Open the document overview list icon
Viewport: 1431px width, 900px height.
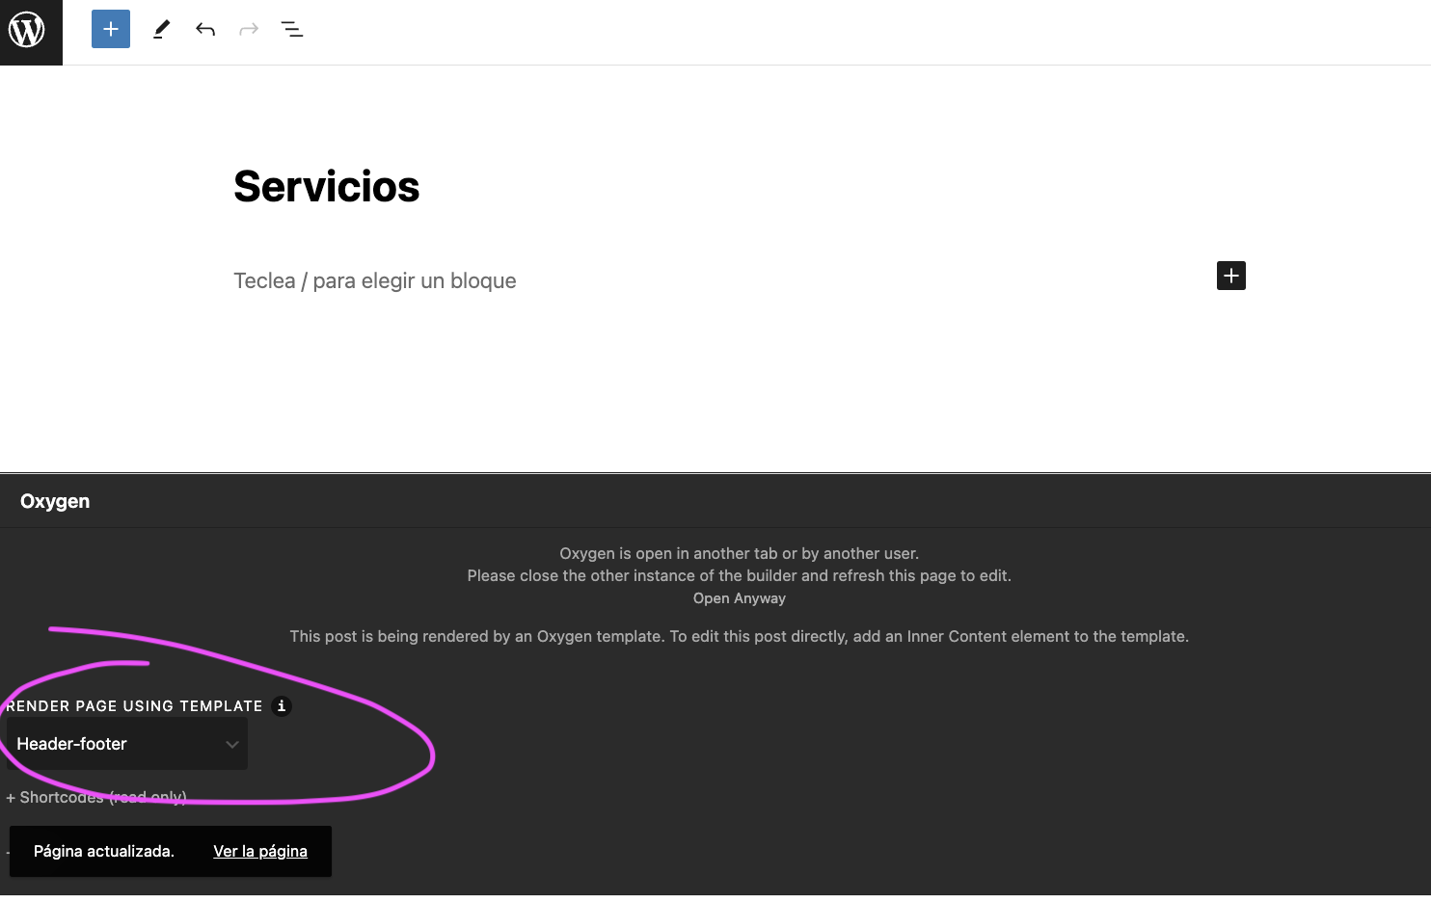pyautogui.click(x=292, y=29)
